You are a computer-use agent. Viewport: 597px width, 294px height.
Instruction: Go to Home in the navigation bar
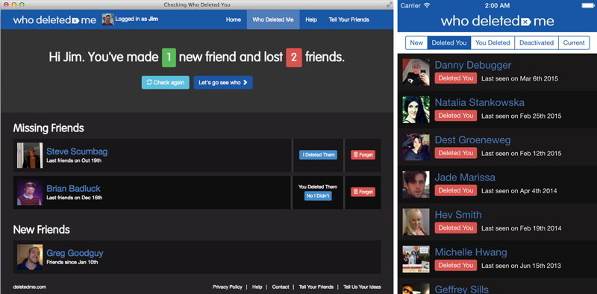point(234,20)
